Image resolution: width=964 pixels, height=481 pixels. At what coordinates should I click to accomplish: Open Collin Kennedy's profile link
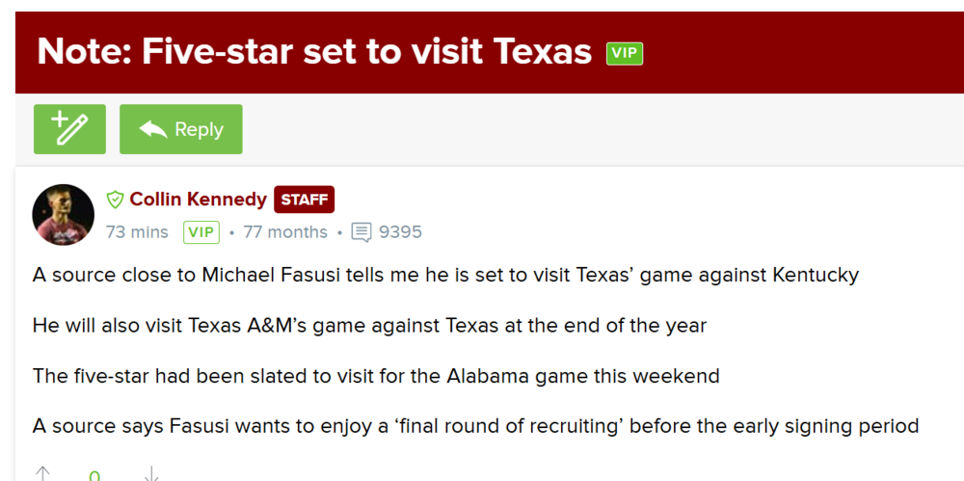click(198, 200)
